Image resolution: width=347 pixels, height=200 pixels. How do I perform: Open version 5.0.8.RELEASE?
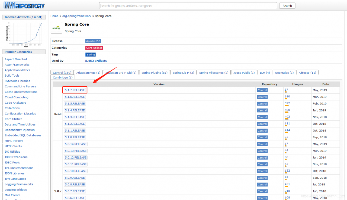(75, 185)
